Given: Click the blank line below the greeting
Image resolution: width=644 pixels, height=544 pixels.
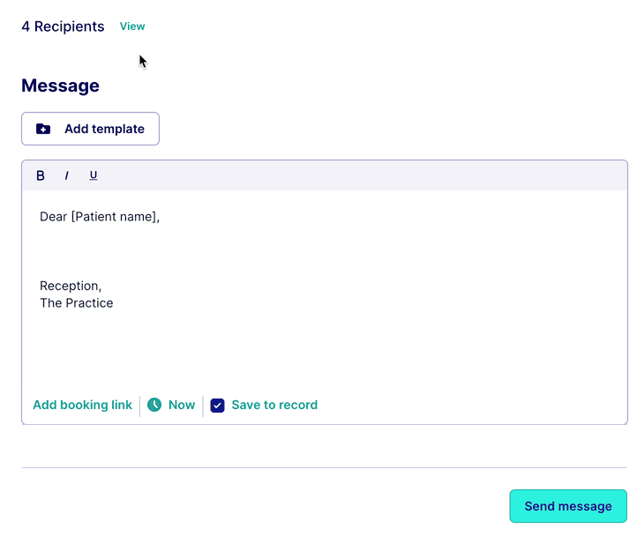Looking at the screenshot, I should click(176, 251).
